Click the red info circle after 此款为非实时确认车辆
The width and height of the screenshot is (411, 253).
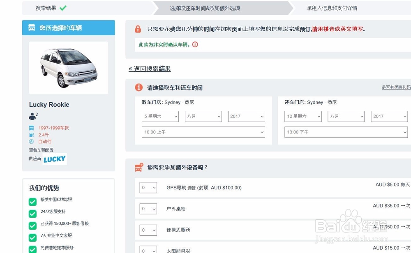(195, 44)
